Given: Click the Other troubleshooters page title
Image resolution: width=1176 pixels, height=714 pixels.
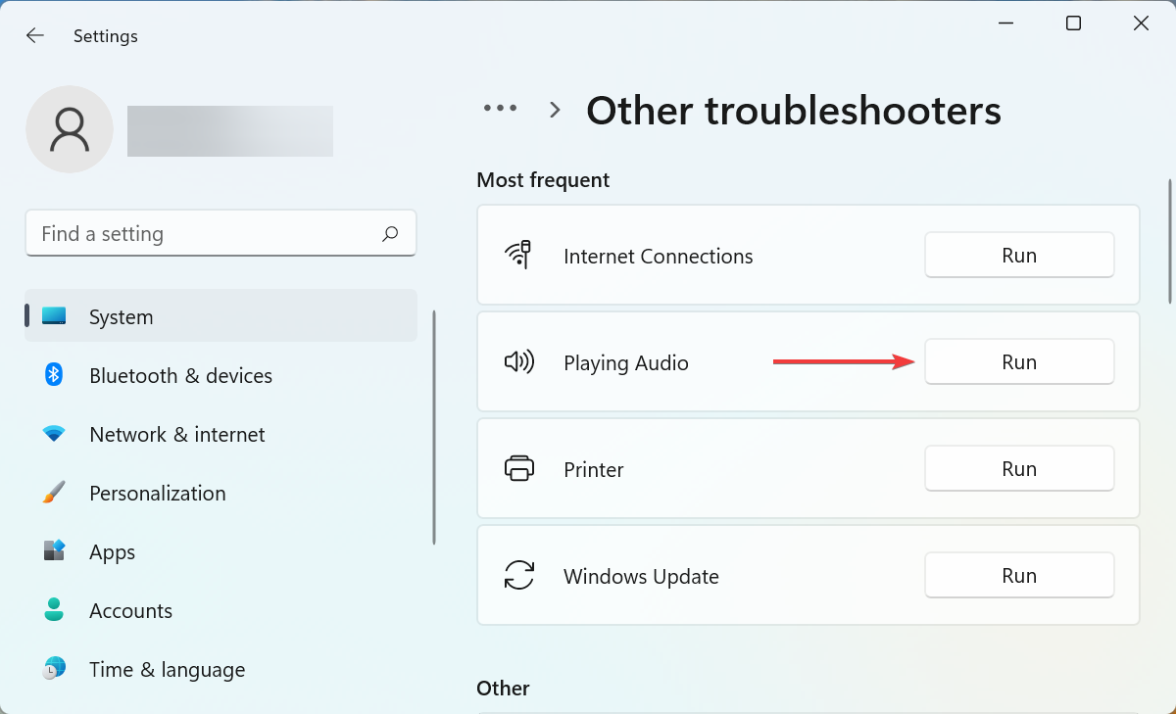Looking at the screenshot, I should click(x=794, y=111).
